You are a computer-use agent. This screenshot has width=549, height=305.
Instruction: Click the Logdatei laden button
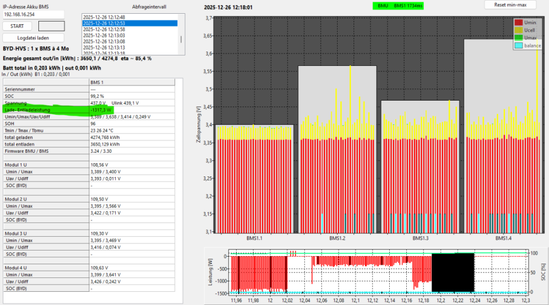(x=33, y=38)
